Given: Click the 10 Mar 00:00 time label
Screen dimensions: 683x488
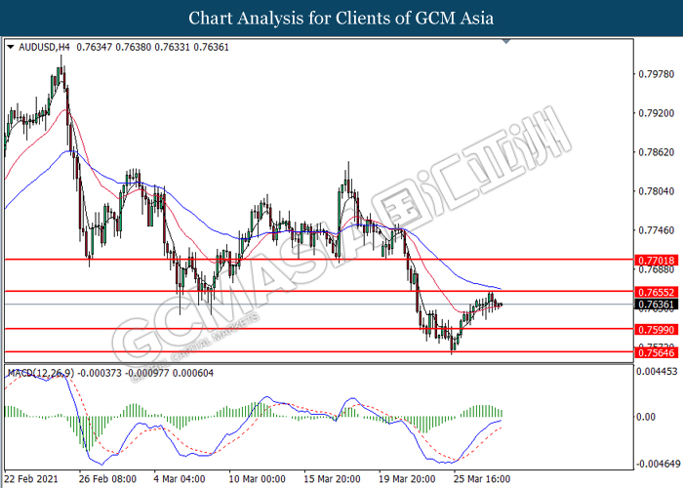Looking at the screenshot, I should (257, 479).
